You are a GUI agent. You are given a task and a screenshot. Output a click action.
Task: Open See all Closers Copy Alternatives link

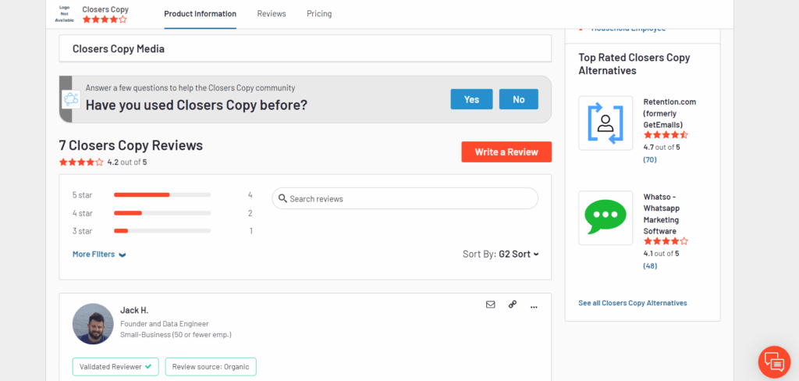pos(632,303)
